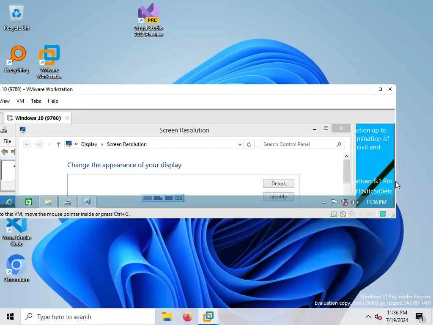Open host notification center icon
Image resolution: width=433 pixels, height=325 pixels.
pyautogui.click(x=419, y=317)
